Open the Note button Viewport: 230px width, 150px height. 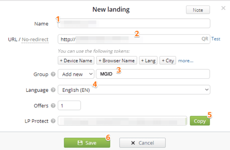click(198, 10)
